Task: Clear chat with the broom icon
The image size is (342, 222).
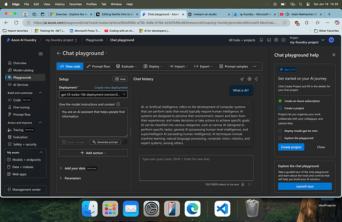Action: click(242, 79)
